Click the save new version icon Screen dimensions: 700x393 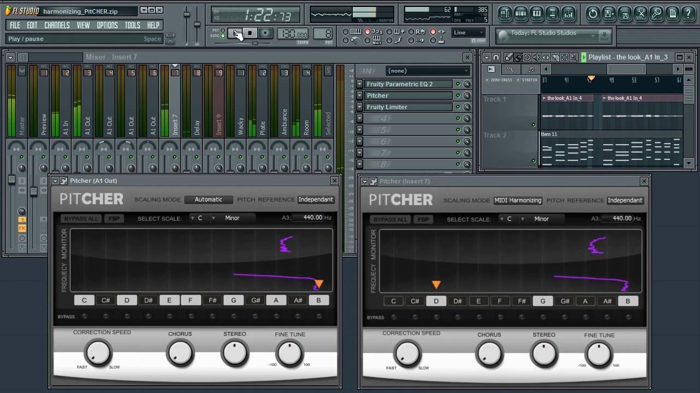609,14
